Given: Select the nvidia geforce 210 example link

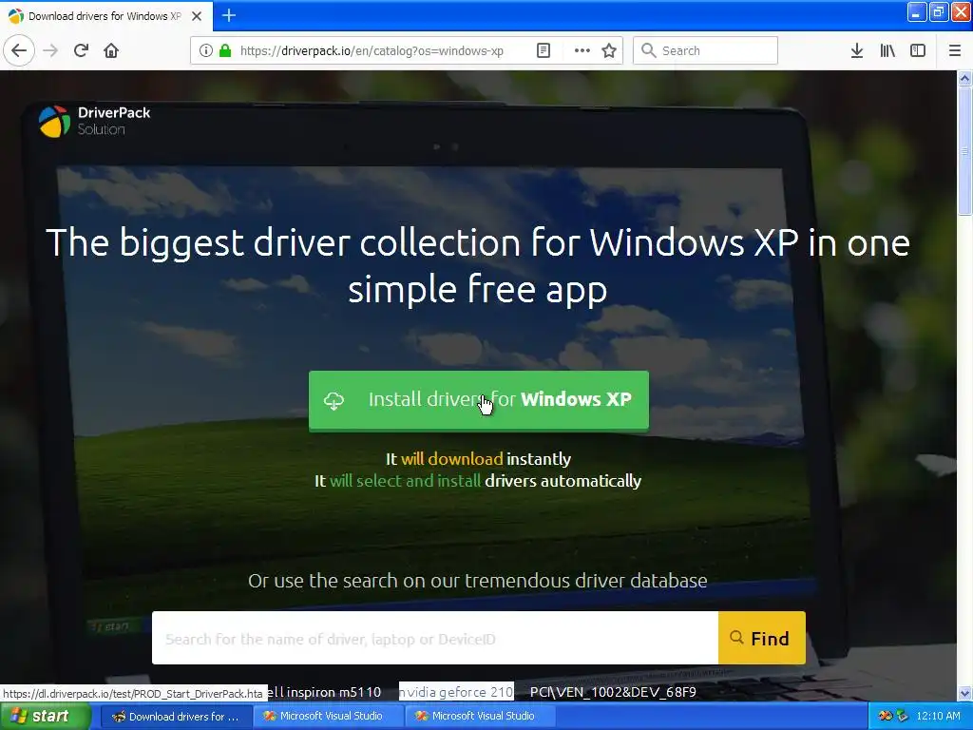Looking at the screenshot, I should pyautogui.click(x=456, y=692).
